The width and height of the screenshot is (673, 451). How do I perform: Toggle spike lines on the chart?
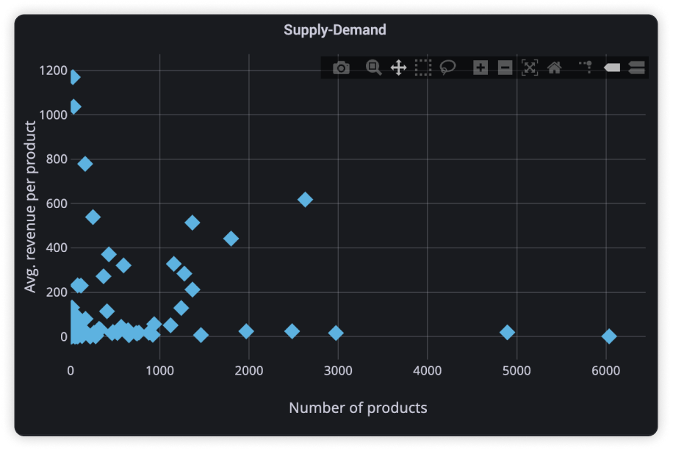(586, 67)
